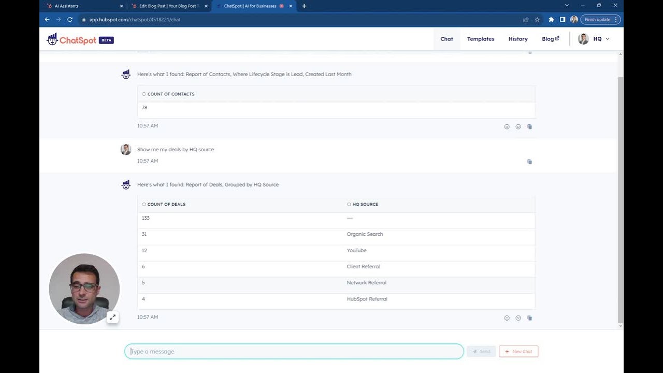Screen dimensions: 663x373
Task: Open the browser side panel icon
Action: pyautogui.click(x=563, y=20)
